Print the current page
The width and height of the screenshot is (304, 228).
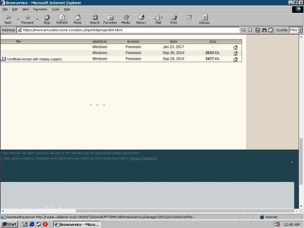click(174, 19)
